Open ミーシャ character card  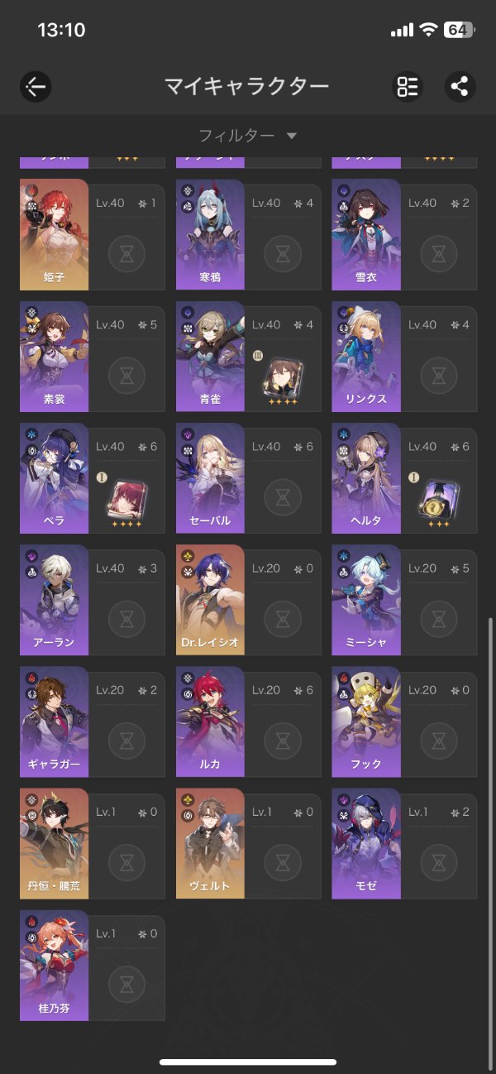click(x=404, y=600)
